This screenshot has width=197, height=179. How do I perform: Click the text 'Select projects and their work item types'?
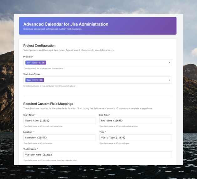coord(69,50)
